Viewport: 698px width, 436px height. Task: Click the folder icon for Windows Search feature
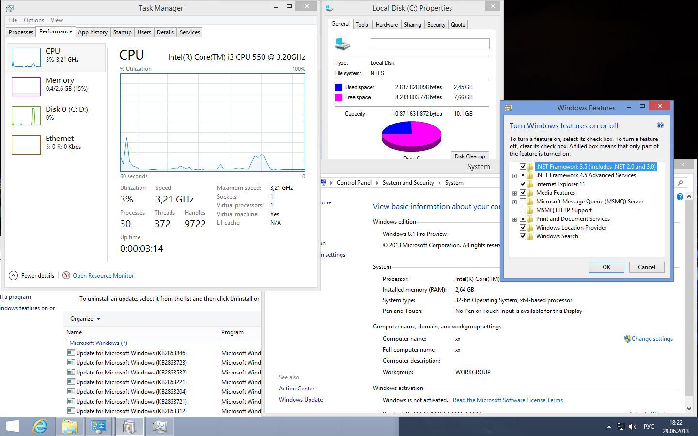(x=530, y=236)
